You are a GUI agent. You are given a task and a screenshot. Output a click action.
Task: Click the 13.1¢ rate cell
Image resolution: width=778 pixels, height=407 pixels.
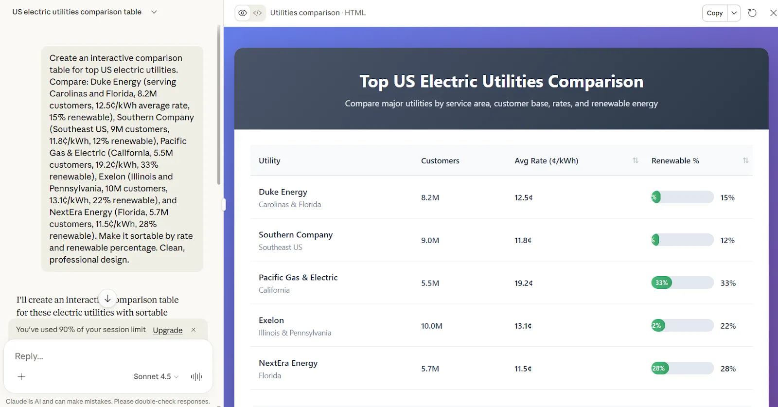523,326
